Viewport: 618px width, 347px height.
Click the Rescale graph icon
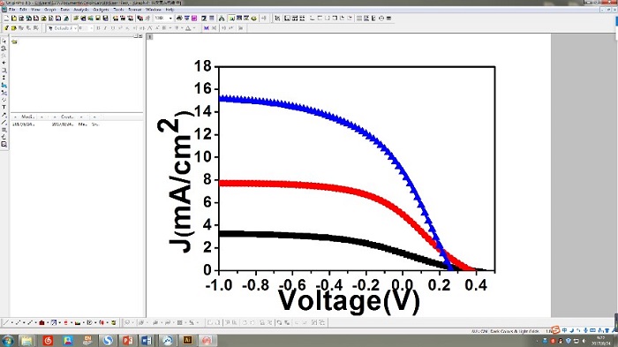click(x=277, y=19)
